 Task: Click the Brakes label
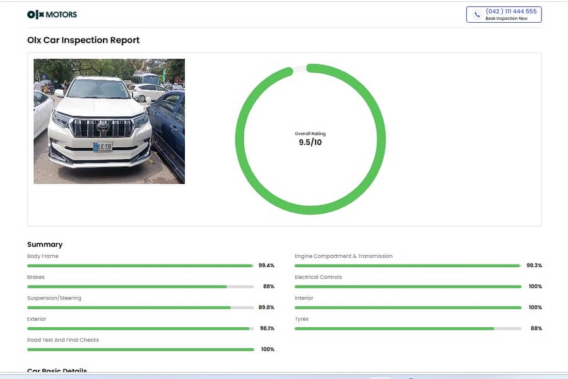point(36,277)
